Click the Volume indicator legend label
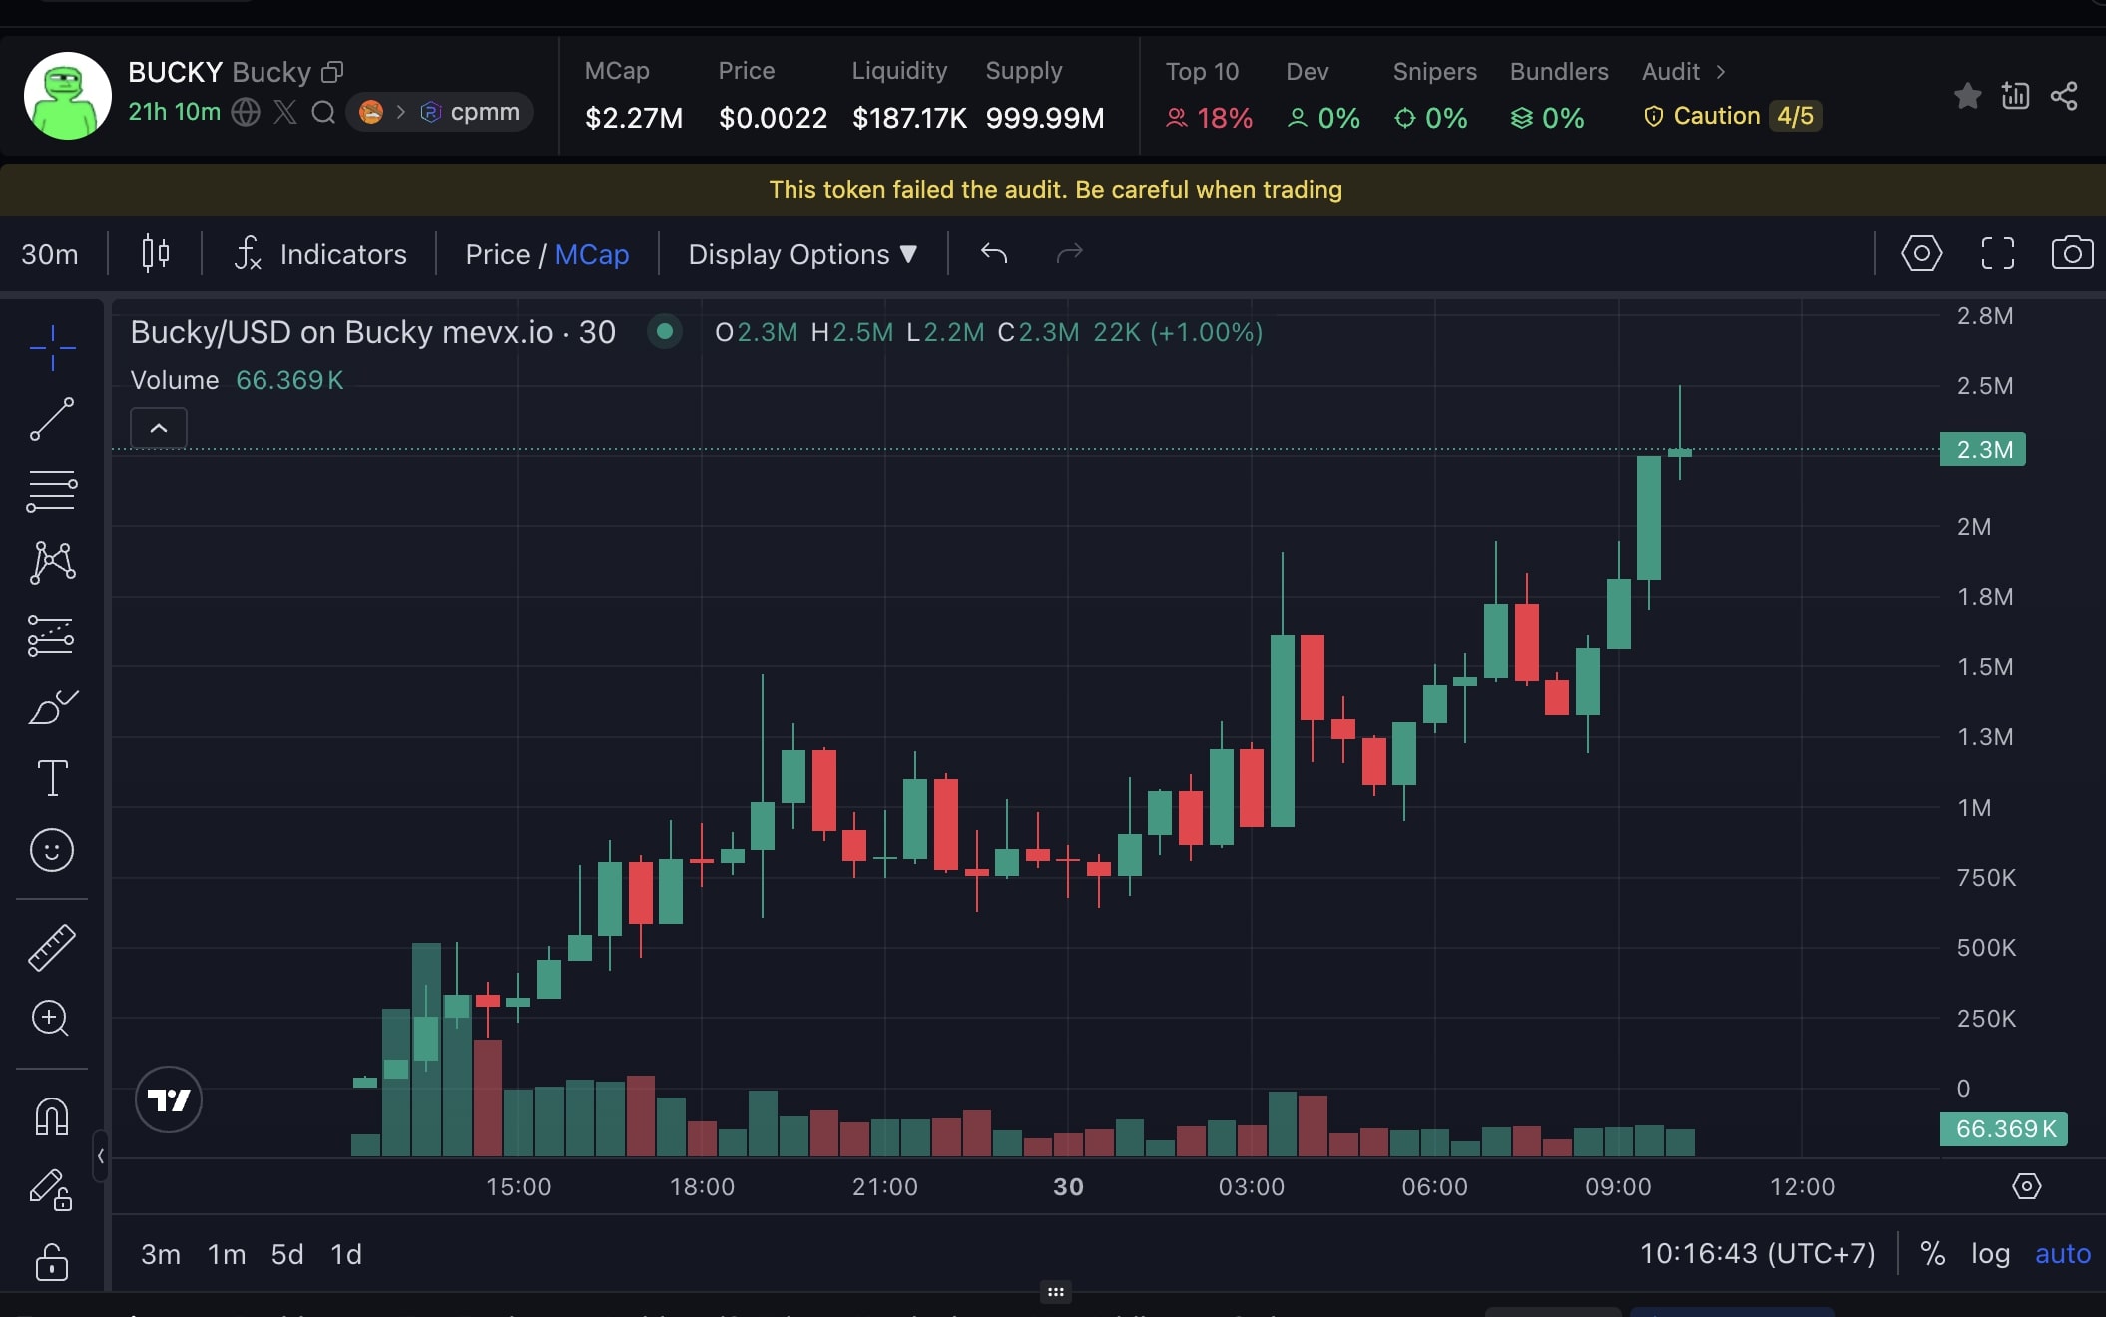This screenshot has height=1317, width=2106. pyautogui.click(x=175, y=380)
